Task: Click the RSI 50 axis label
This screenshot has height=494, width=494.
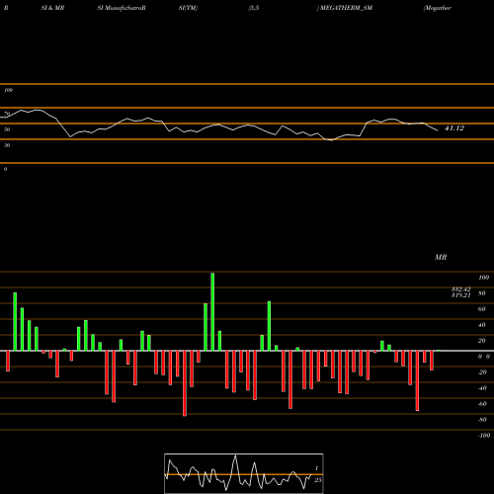Action: click(7, 129)
